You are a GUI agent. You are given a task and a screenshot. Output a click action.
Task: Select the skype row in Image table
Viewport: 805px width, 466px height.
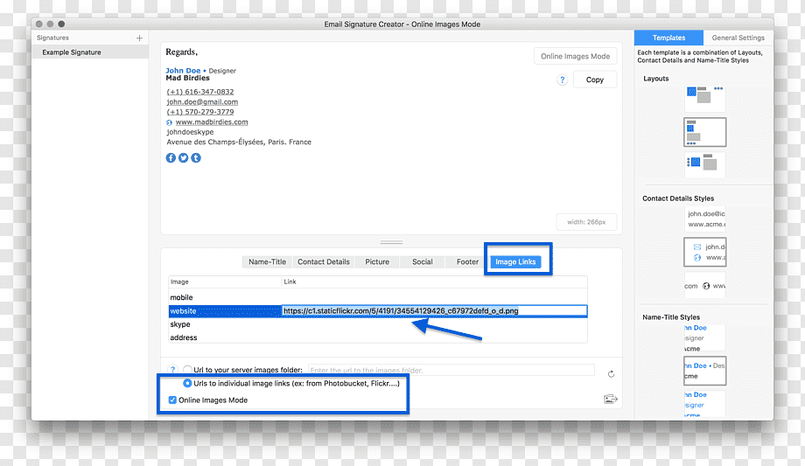378,324
